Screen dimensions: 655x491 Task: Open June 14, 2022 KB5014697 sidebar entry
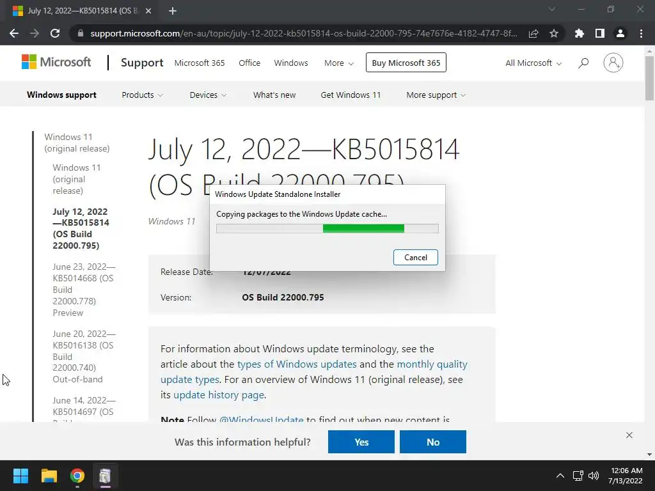(x=84, y=409)
